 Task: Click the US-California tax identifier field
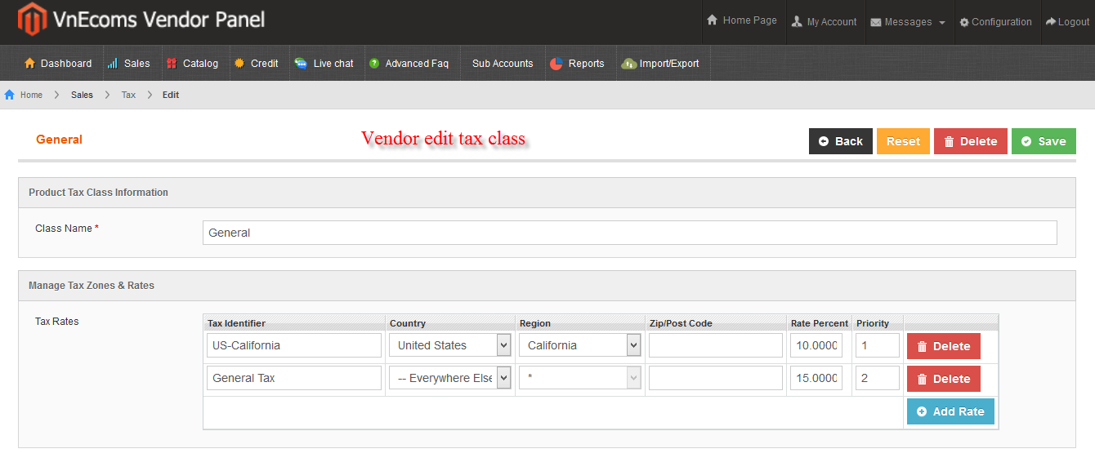(294, 345)
